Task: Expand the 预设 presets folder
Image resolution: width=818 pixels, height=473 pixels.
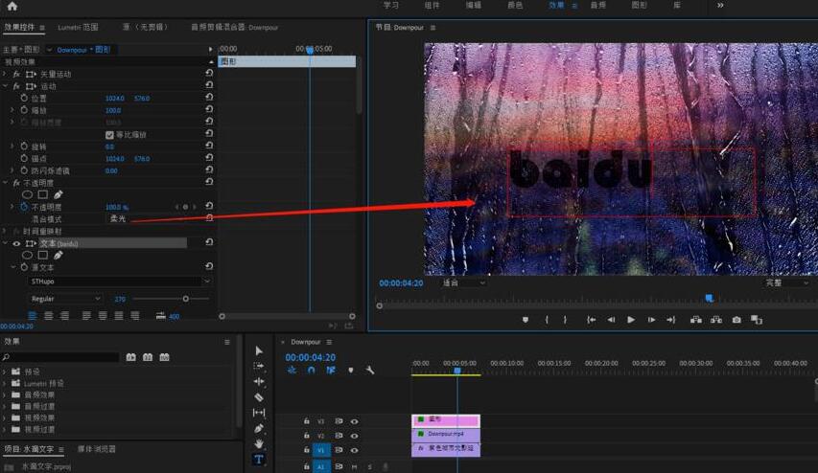Action: [x=5, y=372]
